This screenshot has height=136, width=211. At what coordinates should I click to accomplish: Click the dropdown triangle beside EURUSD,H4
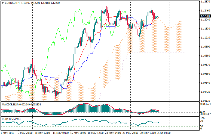click(x=2, y=3)
